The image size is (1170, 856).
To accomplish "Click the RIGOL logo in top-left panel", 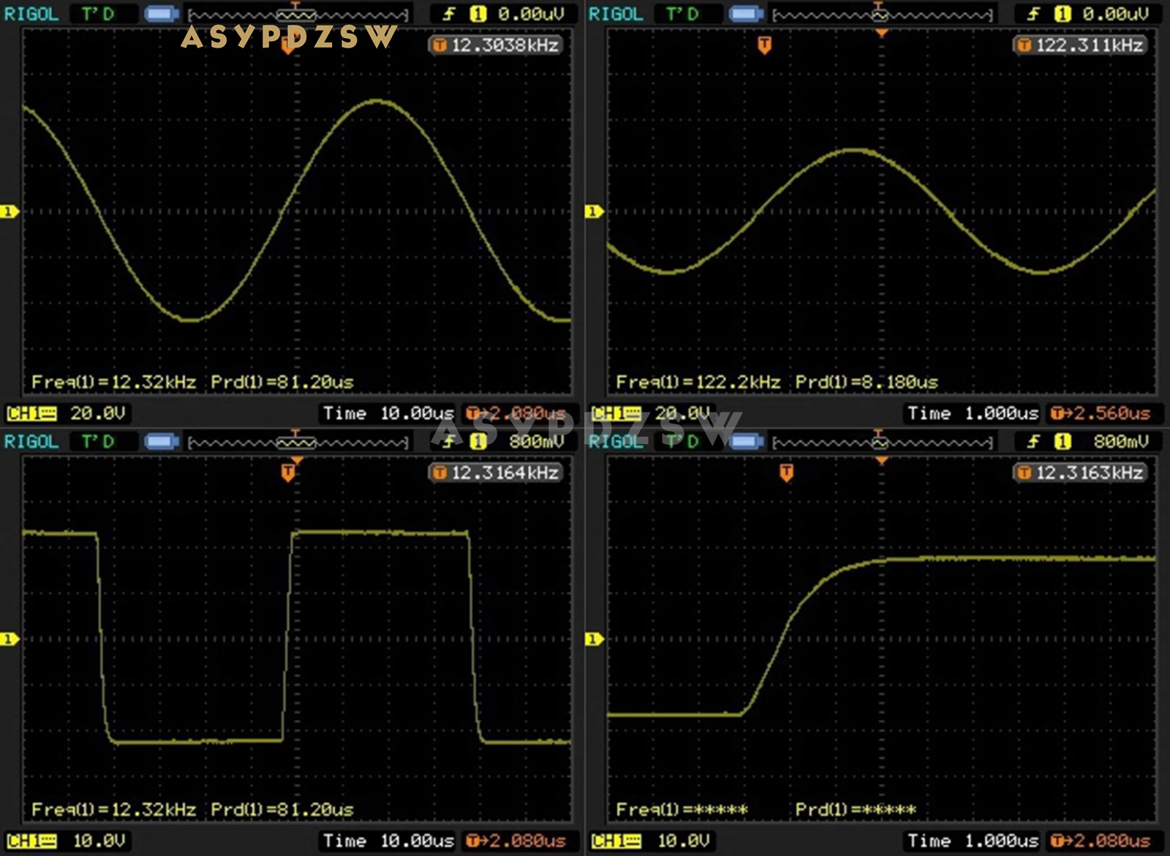I will 31,11.
